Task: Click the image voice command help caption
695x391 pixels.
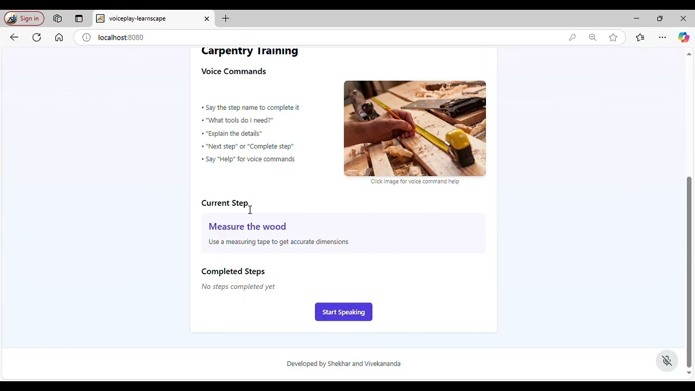Action: click(415, 181)
